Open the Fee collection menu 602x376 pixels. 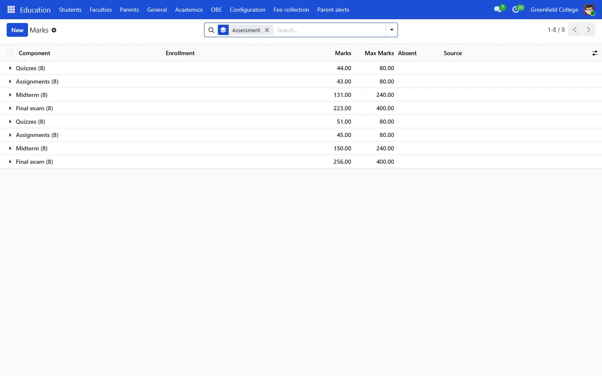(x=291, y=10)
